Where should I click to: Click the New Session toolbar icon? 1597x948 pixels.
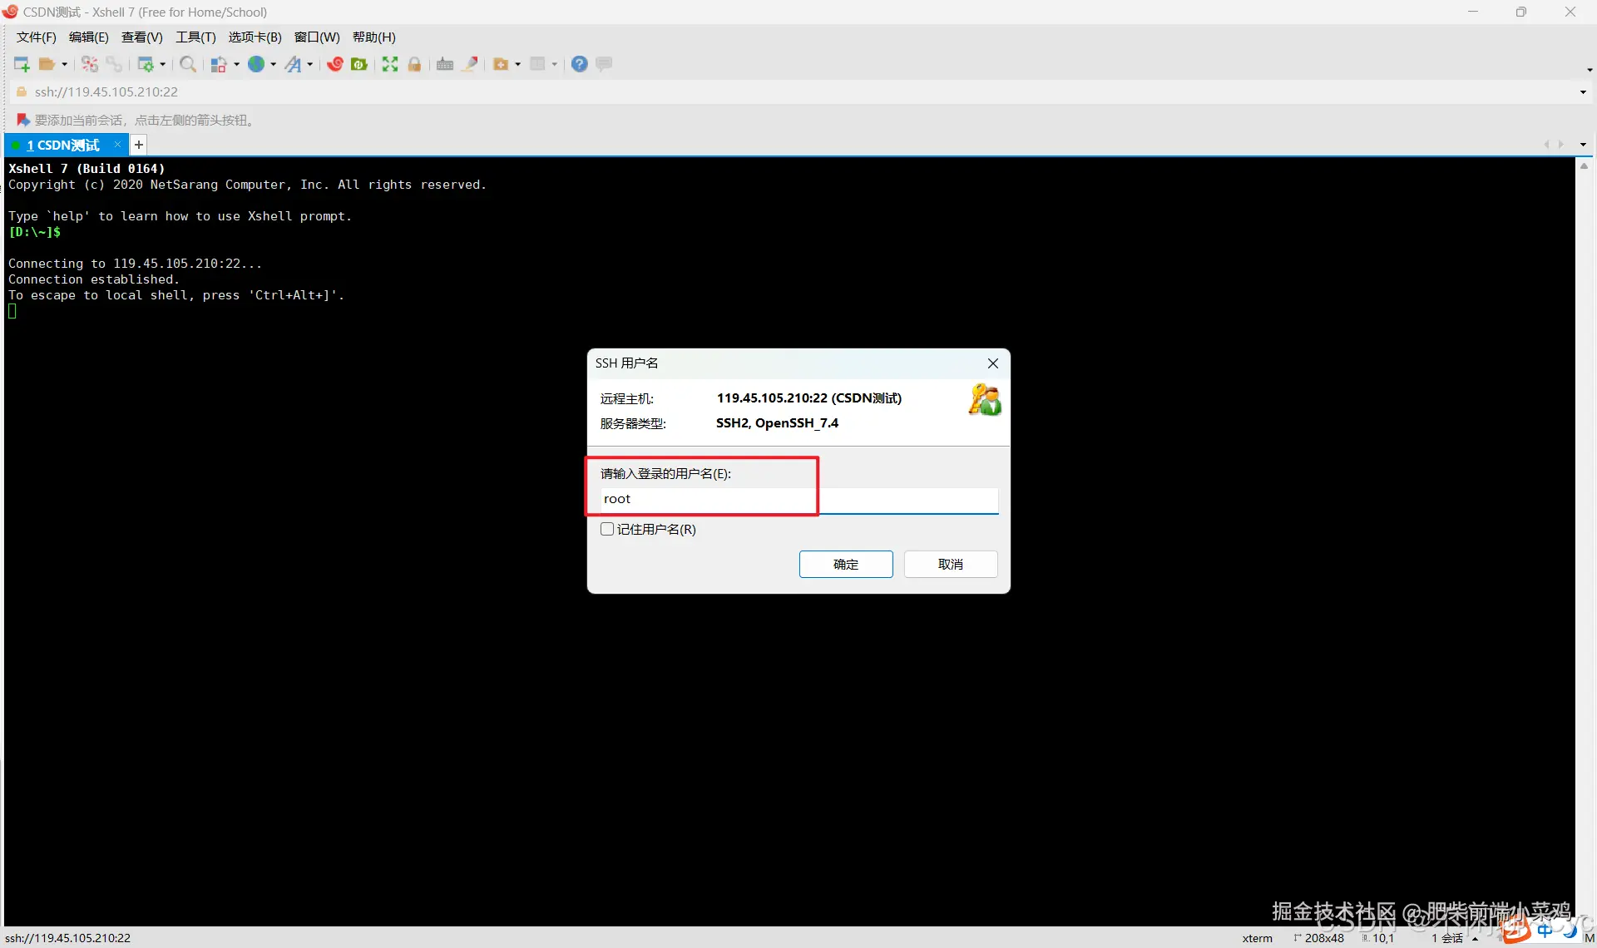[x=22, y=64]
